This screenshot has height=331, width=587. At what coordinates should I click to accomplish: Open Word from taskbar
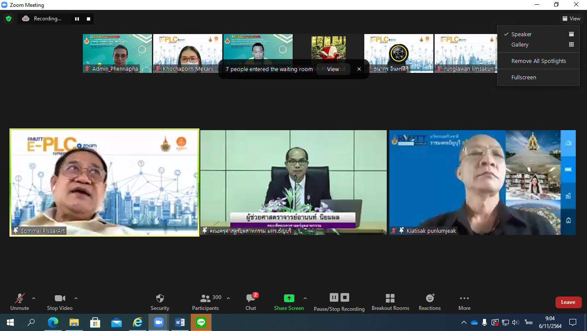[x=180, y=322]
